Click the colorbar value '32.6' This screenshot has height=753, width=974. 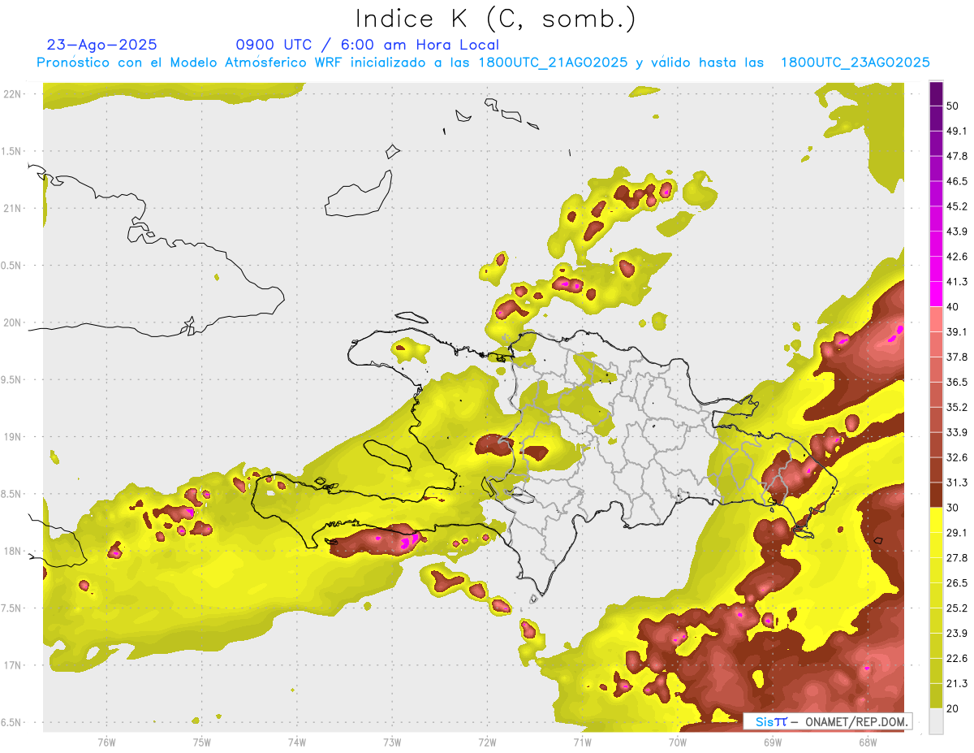pyautogui.click(x=957, y=457)
